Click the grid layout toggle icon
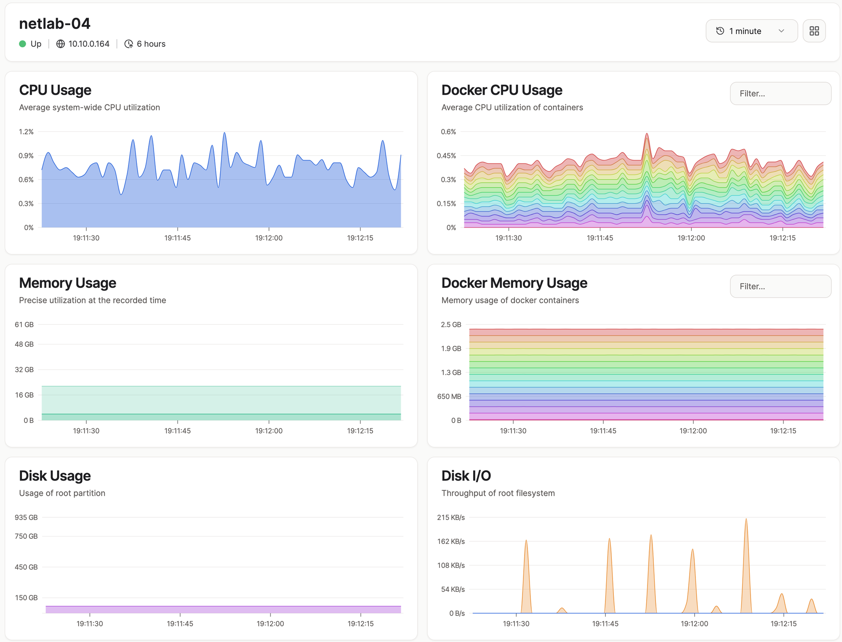 tap(814, 31)
